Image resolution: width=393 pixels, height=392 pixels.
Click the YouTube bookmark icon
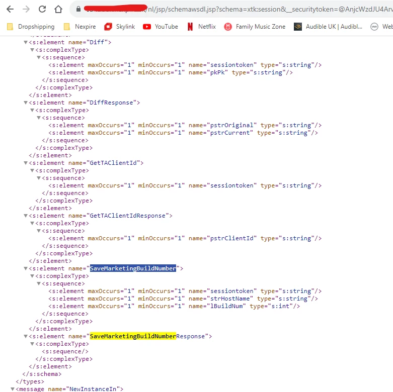147,27
